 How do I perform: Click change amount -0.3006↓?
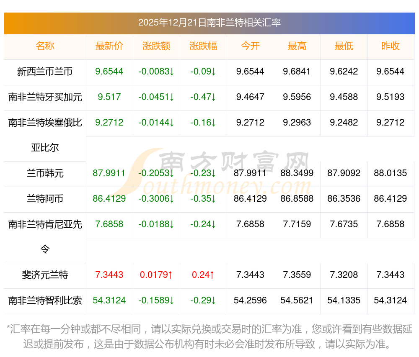[x=156, y=199]
